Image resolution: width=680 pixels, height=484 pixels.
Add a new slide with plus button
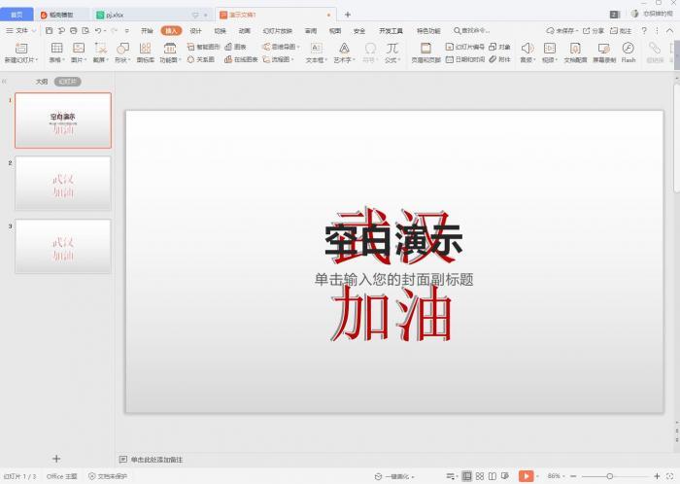point(56,459)
